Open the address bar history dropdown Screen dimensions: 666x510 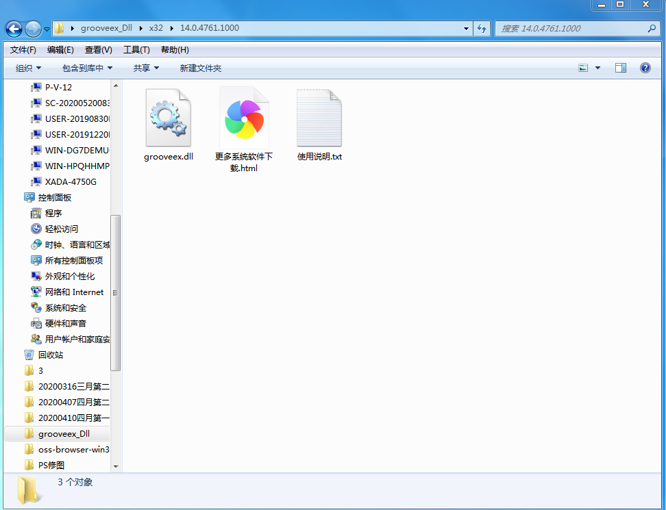point(466,29)
